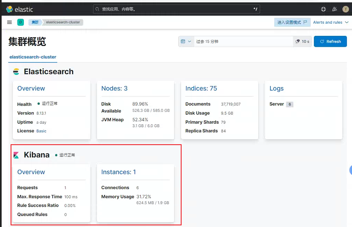Open the newsfeed celebration icon

pyautogui.click(x=335, y=9)
